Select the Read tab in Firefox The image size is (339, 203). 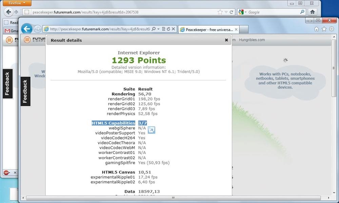click(11, 22)
